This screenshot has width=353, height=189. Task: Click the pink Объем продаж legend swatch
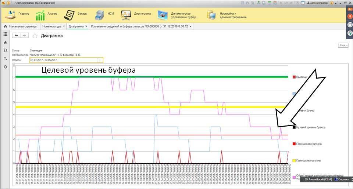tap(294, 177)
